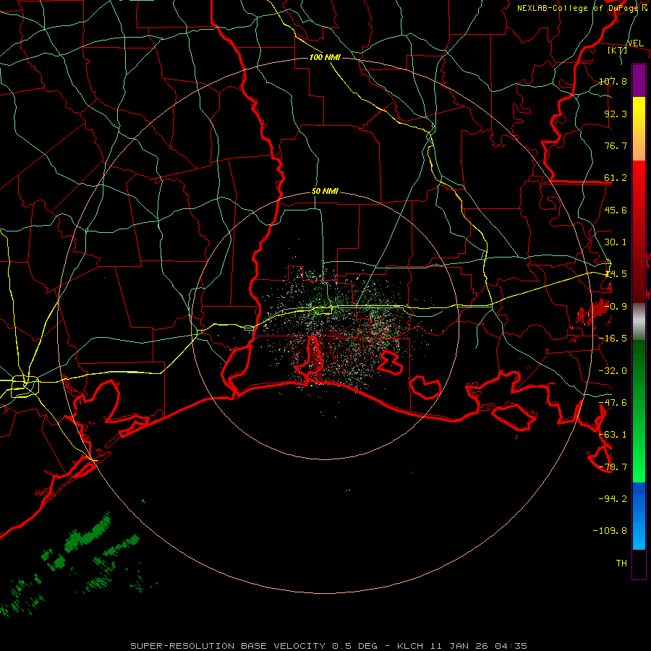Click the 76.7 velocity scale value

point(616,145)
